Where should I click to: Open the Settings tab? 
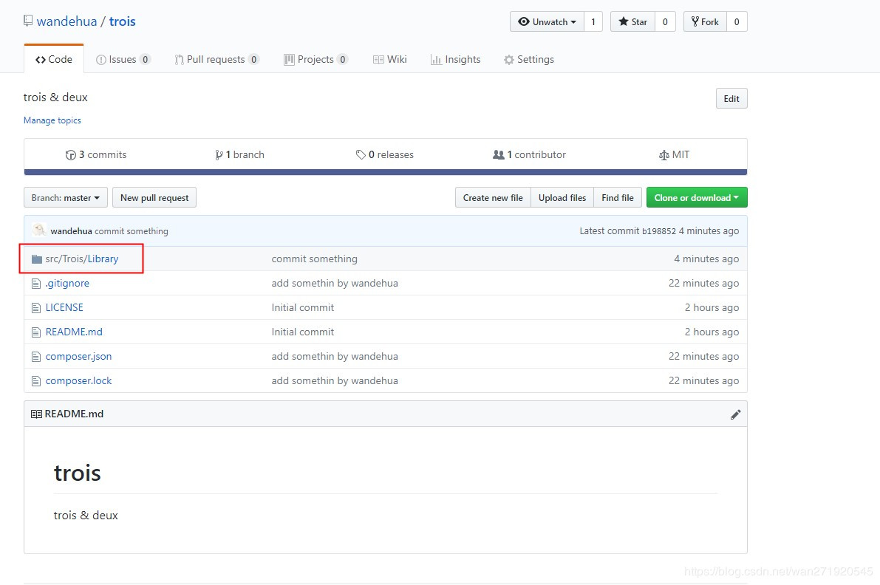529,59
